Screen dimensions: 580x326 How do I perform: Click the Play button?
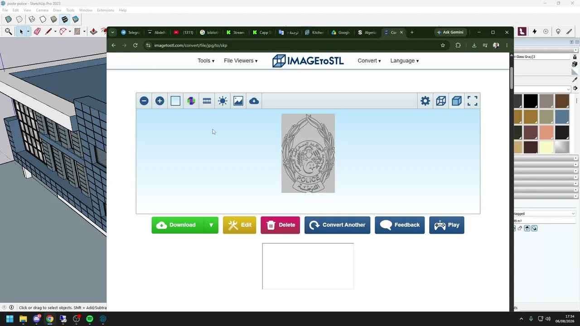click(x=446, y=225)
